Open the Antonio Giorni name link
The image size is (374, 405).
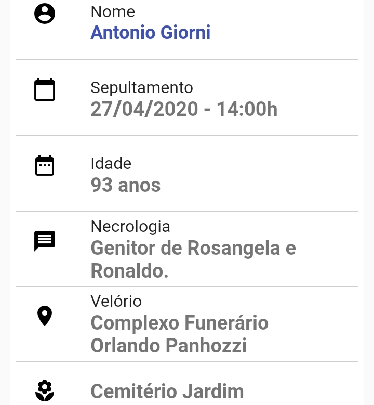pos(151,33)
